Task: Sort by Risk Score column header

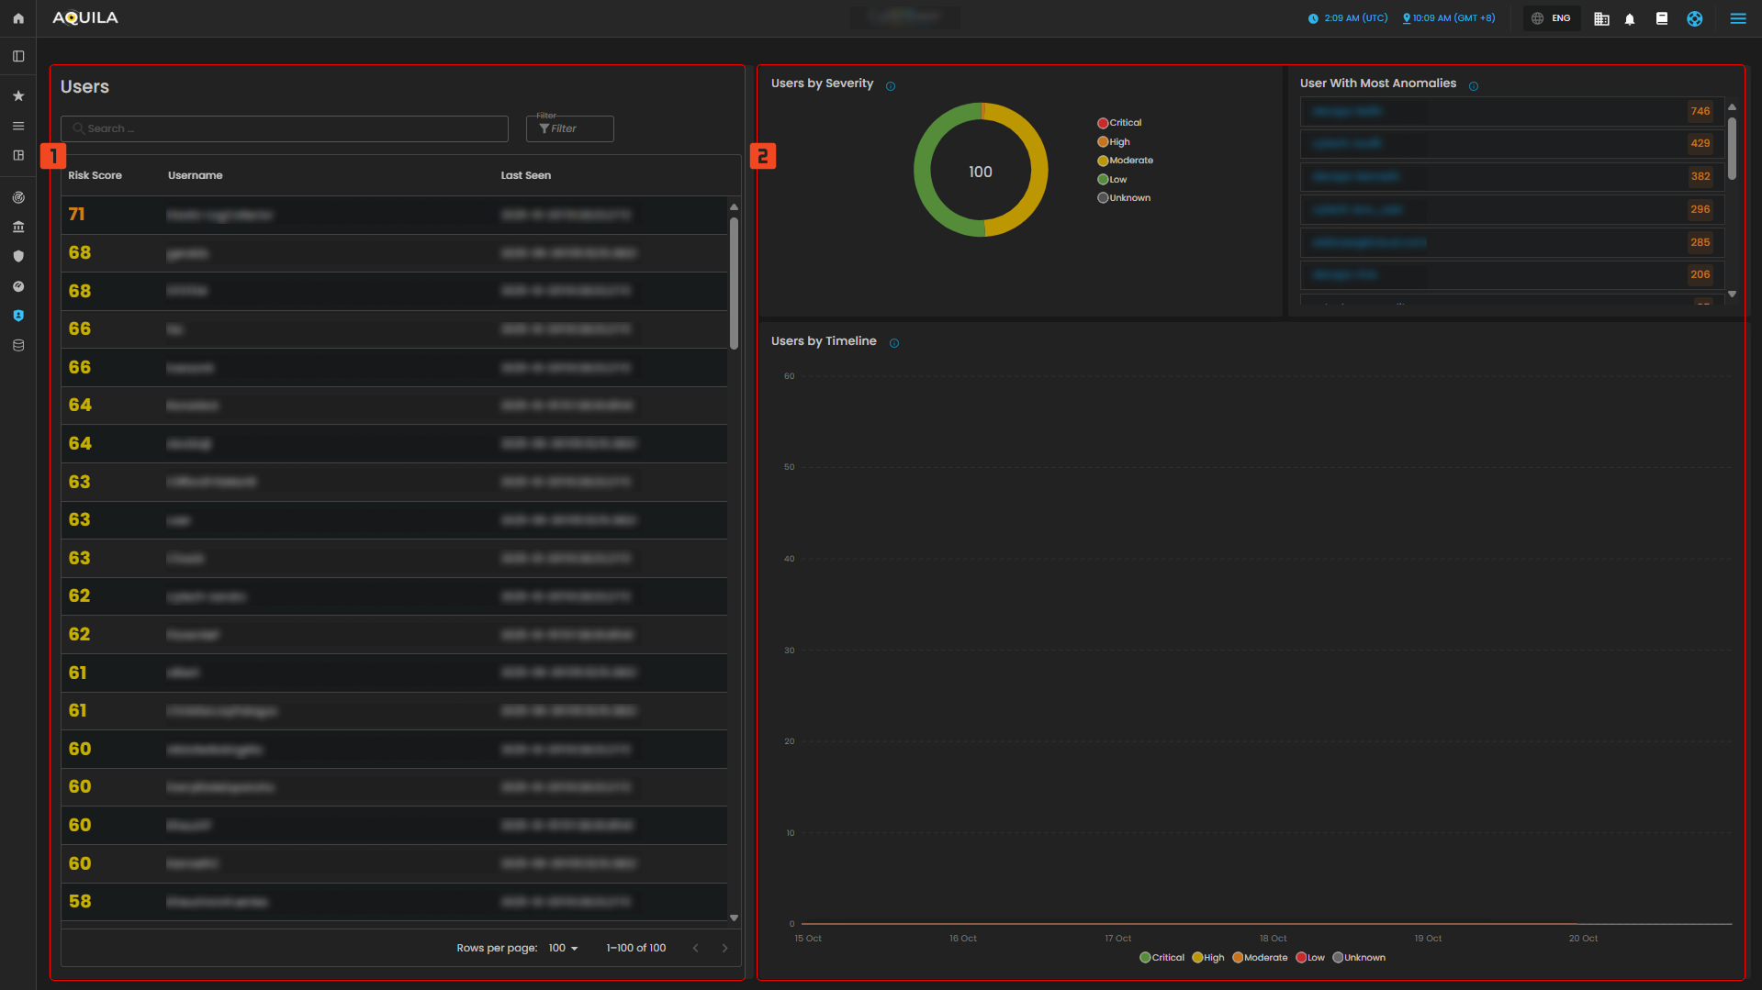Action: click(95, 175)
